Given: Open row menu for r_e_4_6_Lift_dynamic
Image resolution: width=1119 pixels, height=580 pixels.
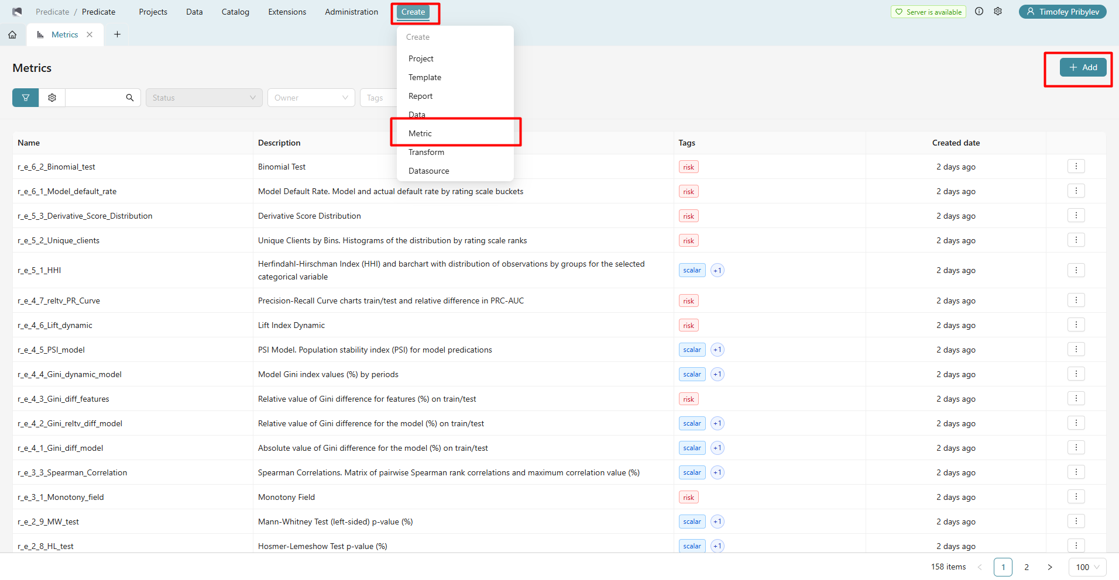Looking at the screenshot, I should 1076,325.
